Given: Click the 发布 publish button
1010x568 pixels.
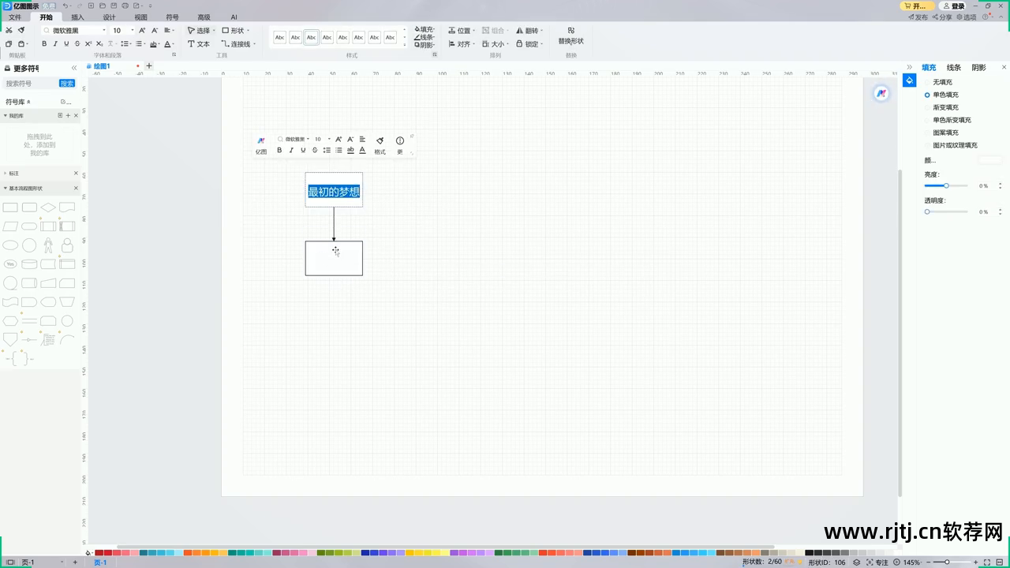Looking at the screenshot, I should point(918,17).
